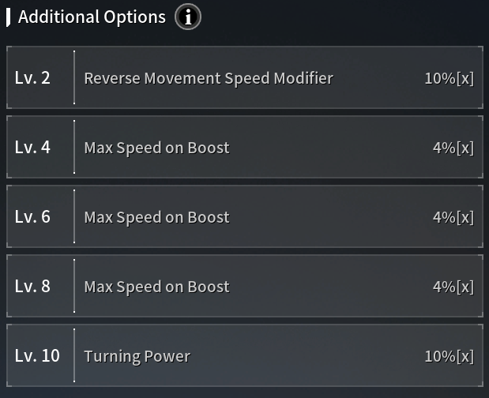Select the Lv. 4 Max Speed on Boost row

click(245, 147)
